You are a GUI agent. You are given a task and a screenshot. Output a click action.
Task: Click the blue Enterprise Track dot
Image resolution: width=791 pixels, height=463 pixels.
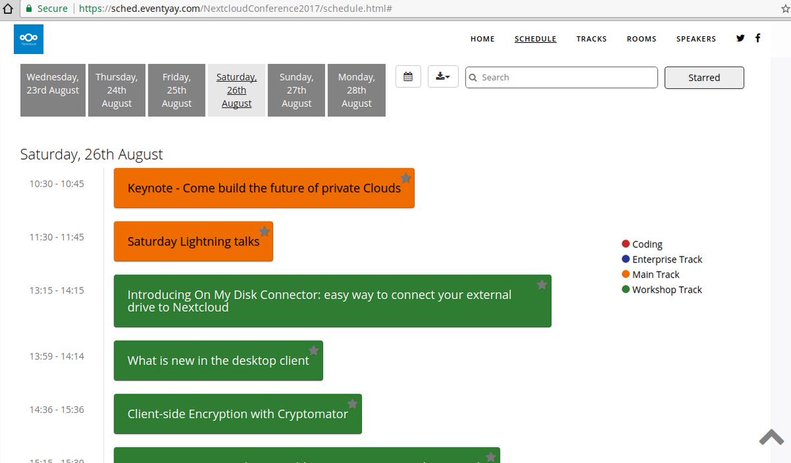coord(626,259)
